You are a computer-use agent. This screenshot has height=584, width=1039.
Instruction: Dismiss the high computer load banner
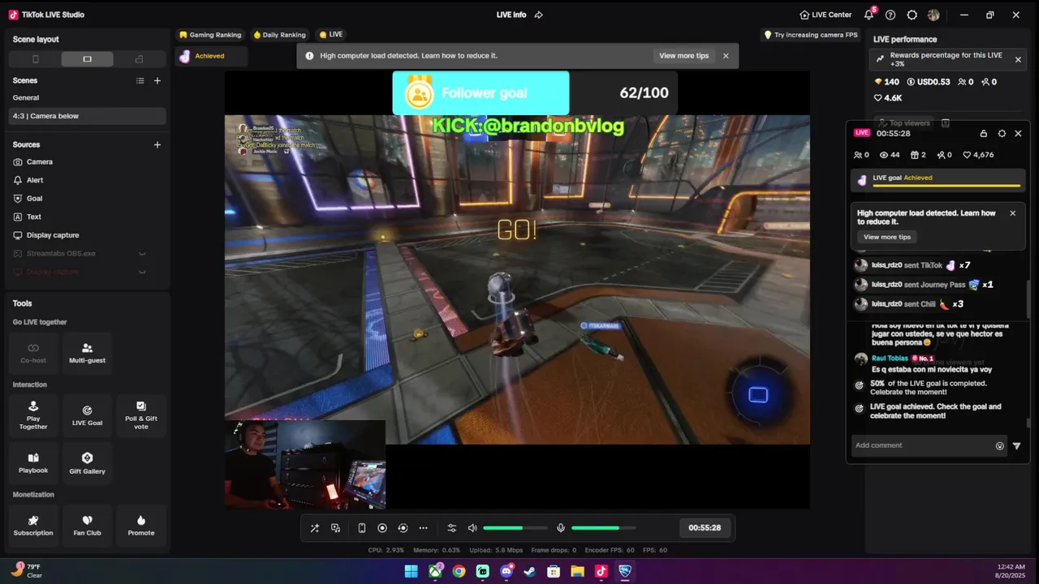pos(726,56)
